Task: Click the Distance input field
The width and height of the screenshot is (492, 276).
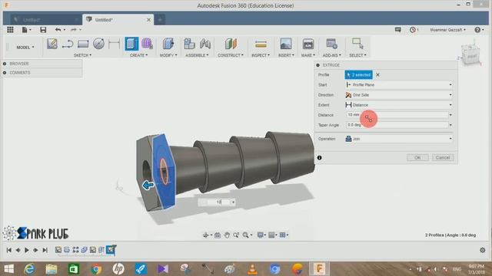Action: click(397, 115)
